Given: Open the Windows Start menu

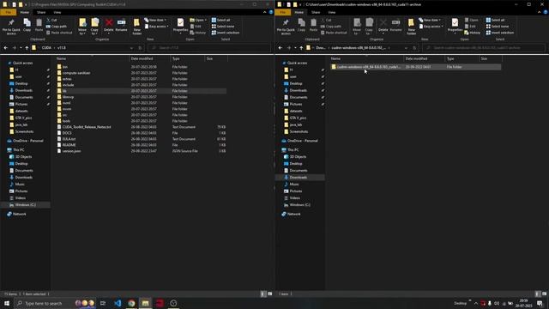Looking at the screenshot, I should (7, 303).
